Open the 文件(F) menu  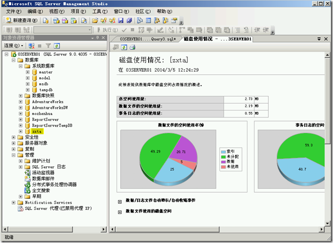tap(14, 11)
